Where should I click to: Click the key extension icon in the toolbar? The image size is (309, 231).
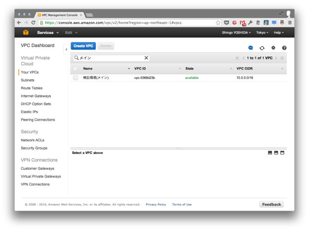[250, 23]
